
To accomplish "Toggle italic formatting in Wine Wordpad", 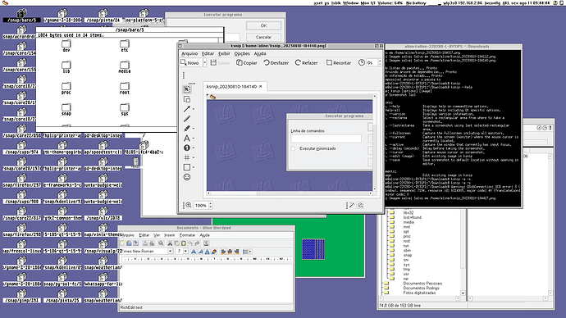I will point(200,252).
